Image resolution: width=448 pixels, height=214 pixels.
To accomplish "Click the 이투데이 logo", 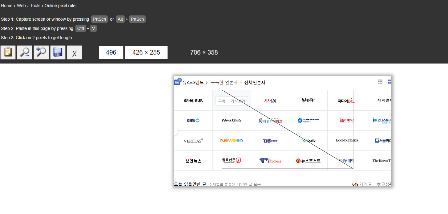I will 346,160.
